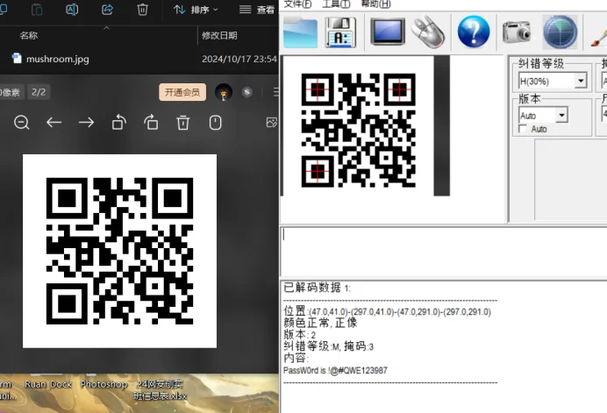Expand the 纠错等级 H(30%) dropdown
Viewport: 607px width, 413px height.
pos(581,81)
